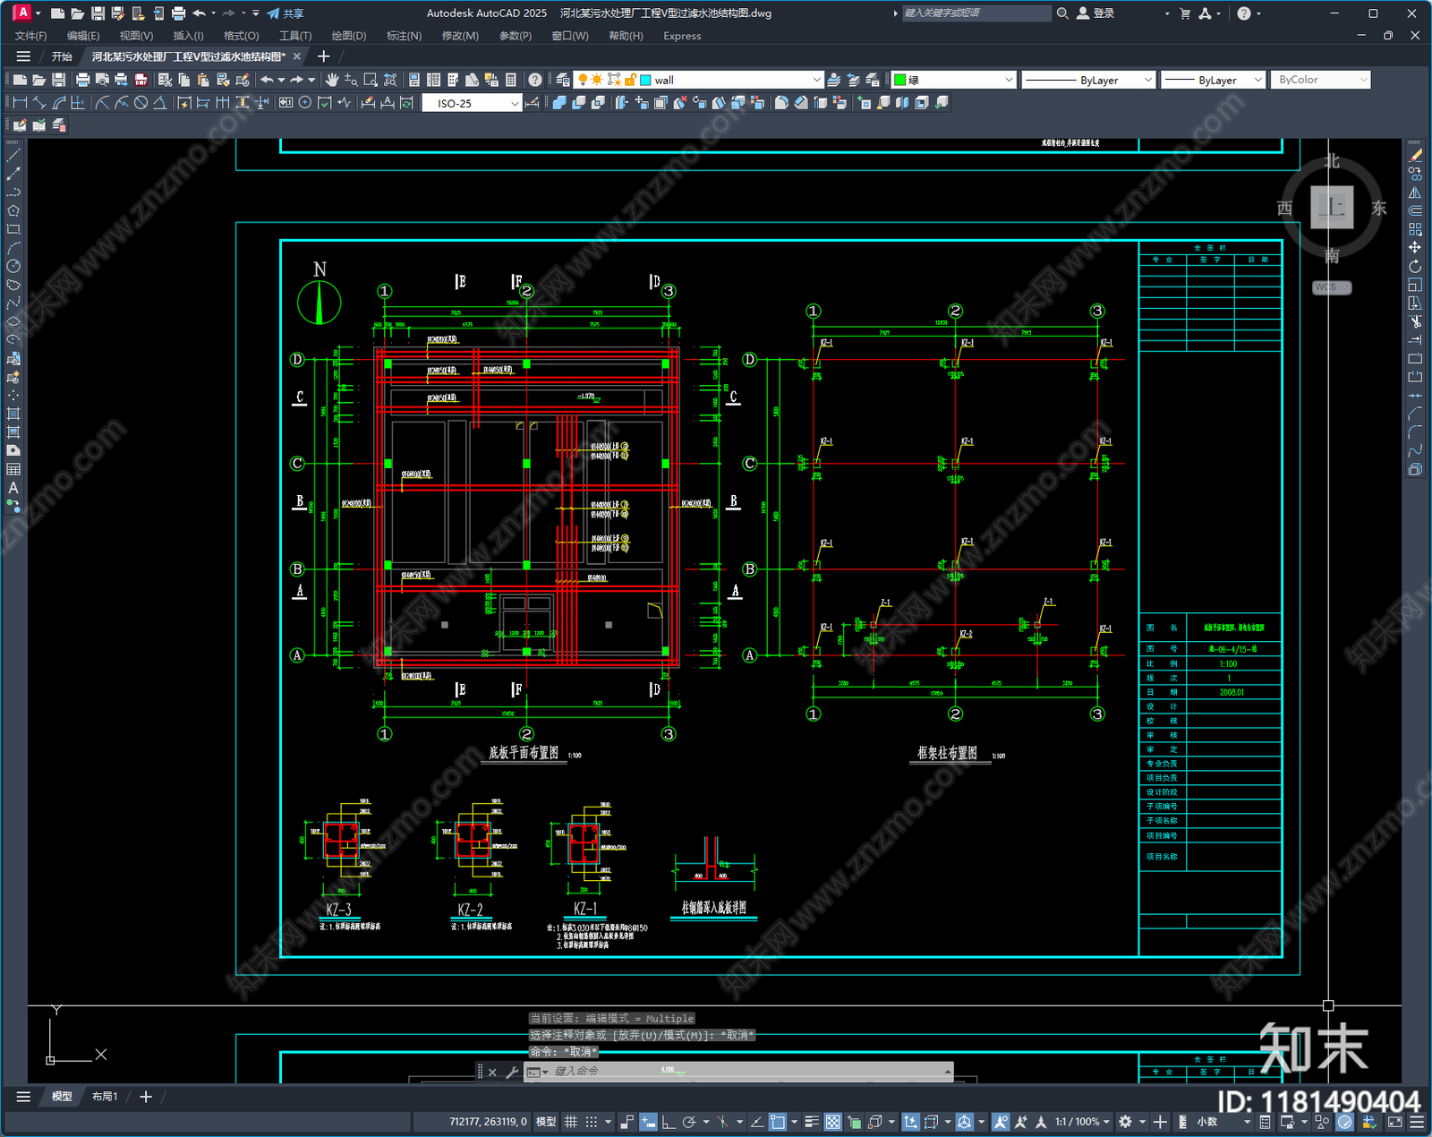Switch to the 布局1 layout tab
1432x1137 pixels.
105,1097
